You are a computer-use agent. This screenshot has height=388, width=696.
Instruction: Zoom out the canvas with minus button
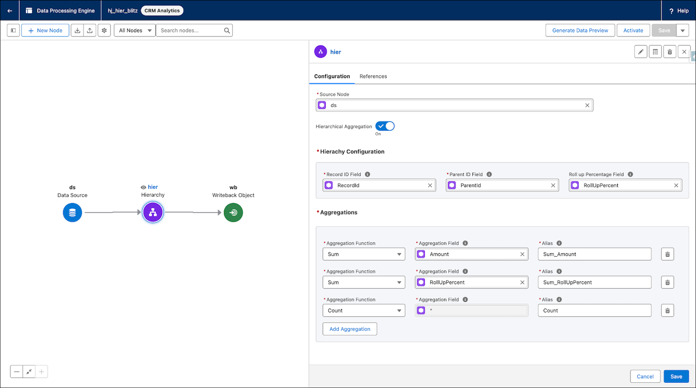point(17,372)
